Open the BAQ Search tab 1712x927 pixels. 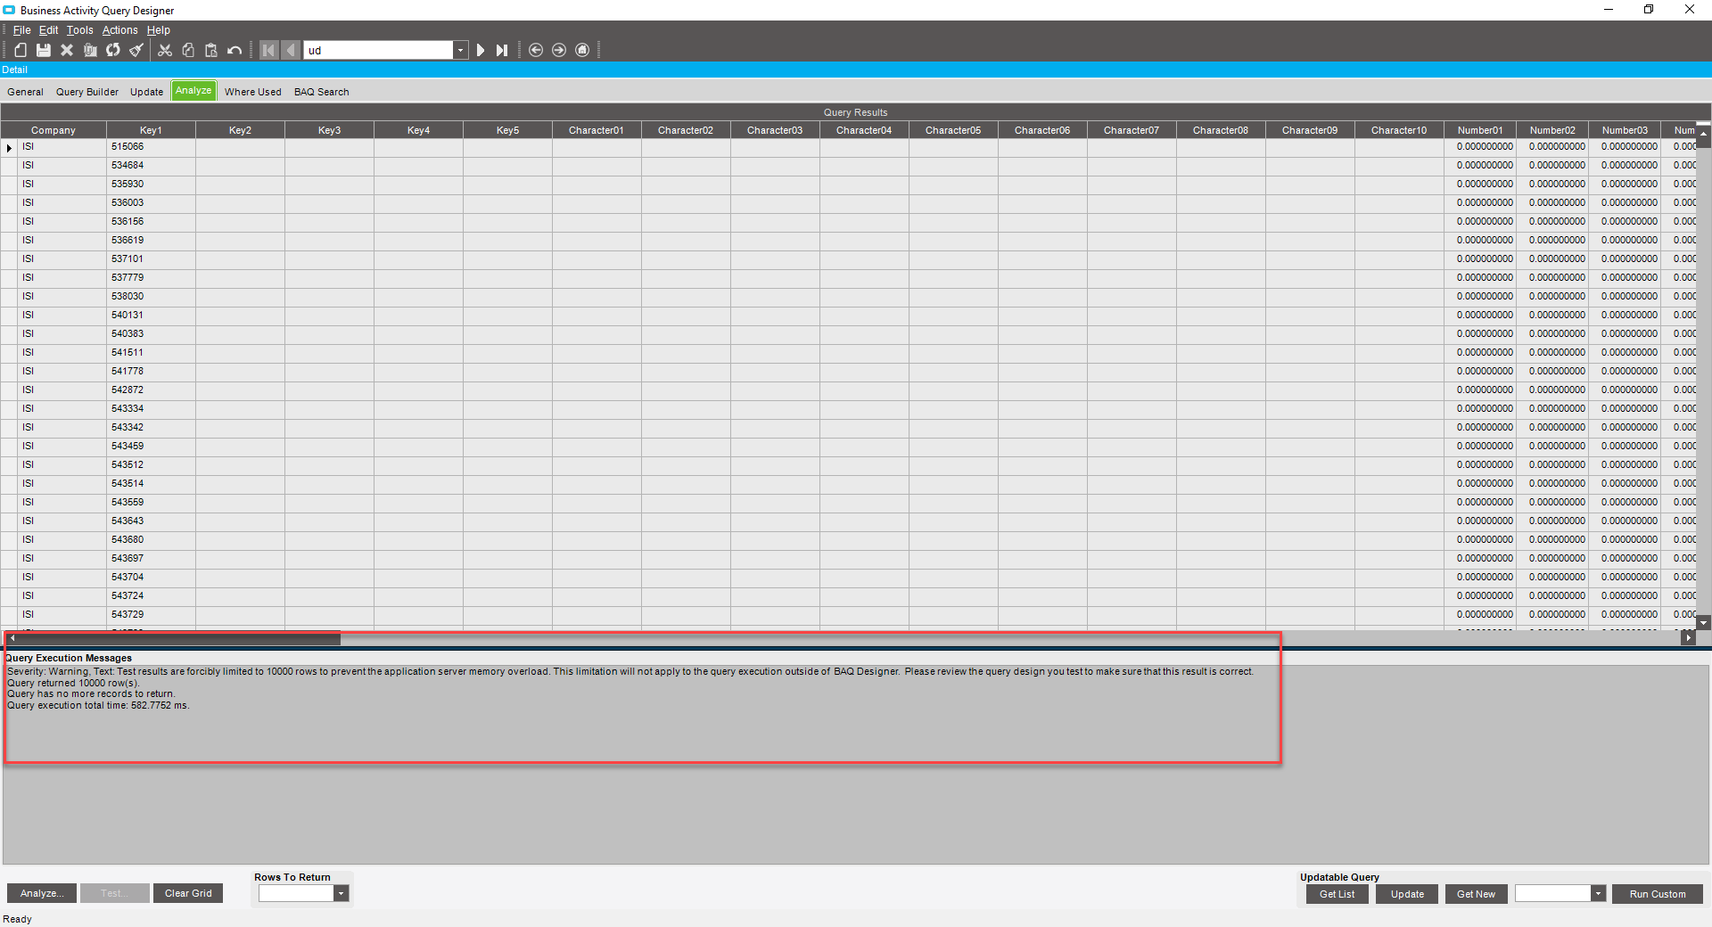[x=322, y=92]
